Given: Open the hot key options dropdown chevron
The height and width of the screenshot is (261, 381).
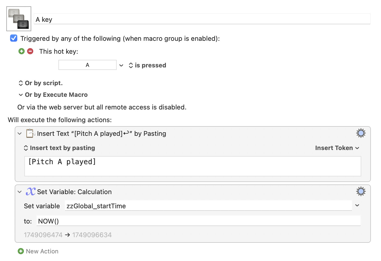Looking at the screenshot, I should (121, 65).
